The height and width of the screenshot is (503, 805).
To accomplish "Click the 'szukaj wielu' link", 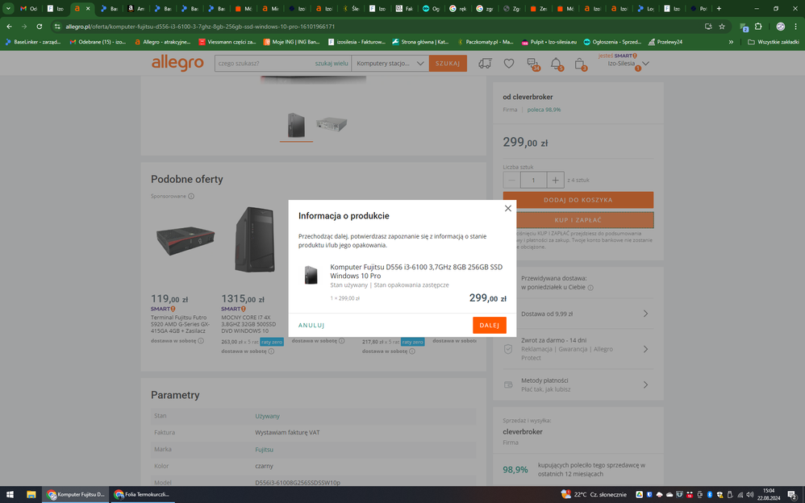I will click(x=332, y=63).
